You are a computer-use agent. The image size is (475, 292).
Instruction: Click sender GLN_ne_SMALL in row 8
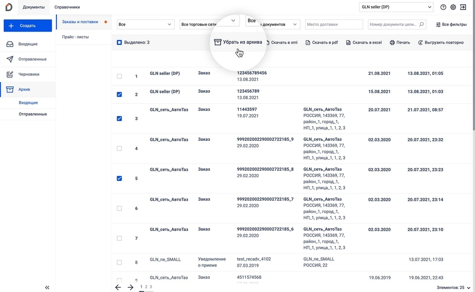(165, 259)
